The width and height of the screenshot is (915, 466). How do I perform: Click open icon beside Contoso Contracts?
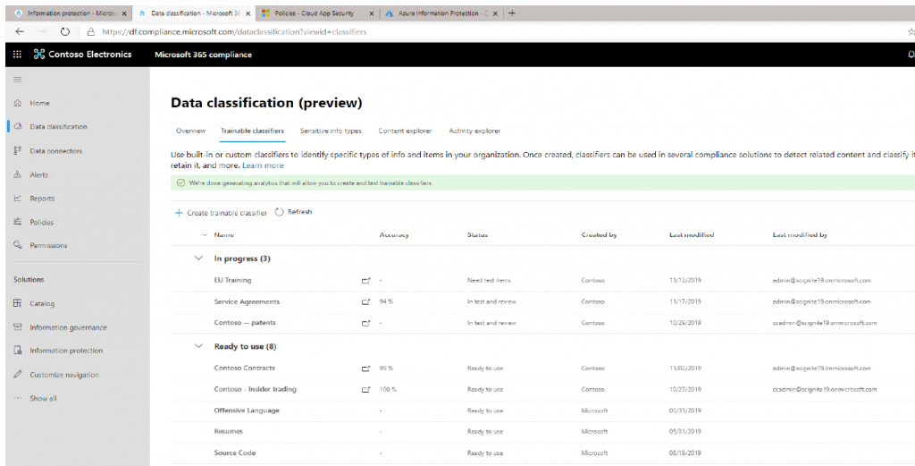[x=365, y=369]
